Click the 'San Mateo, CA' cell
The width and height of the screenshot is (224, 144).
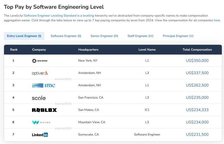click(89, 110)
